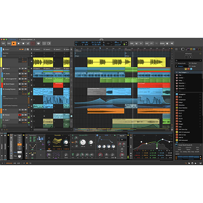Click the first rectangular view icon after the mask icon
The height and width of the screenshot is (203, 203).
[44, 43]
